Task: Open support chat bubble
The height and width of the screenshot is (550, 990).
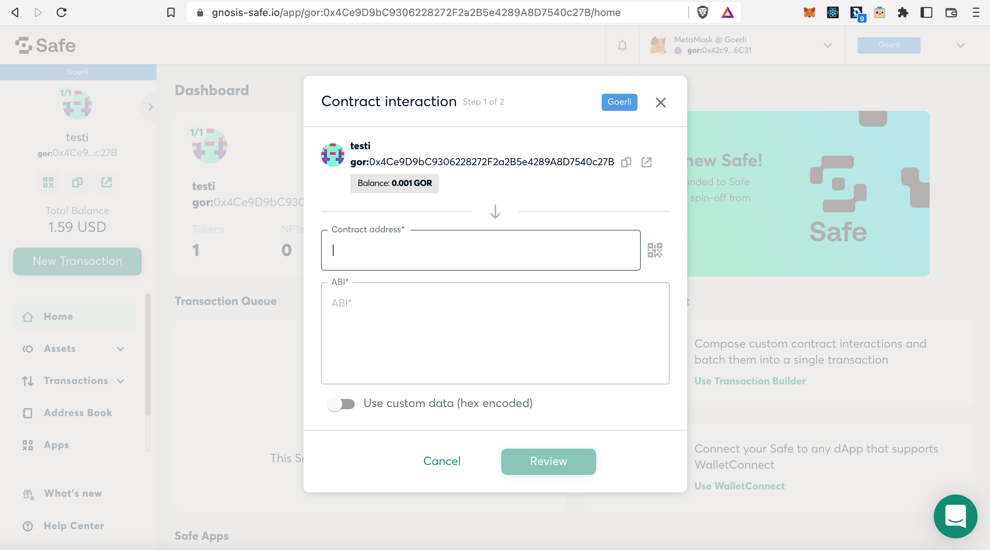Action: click(955, 516)
